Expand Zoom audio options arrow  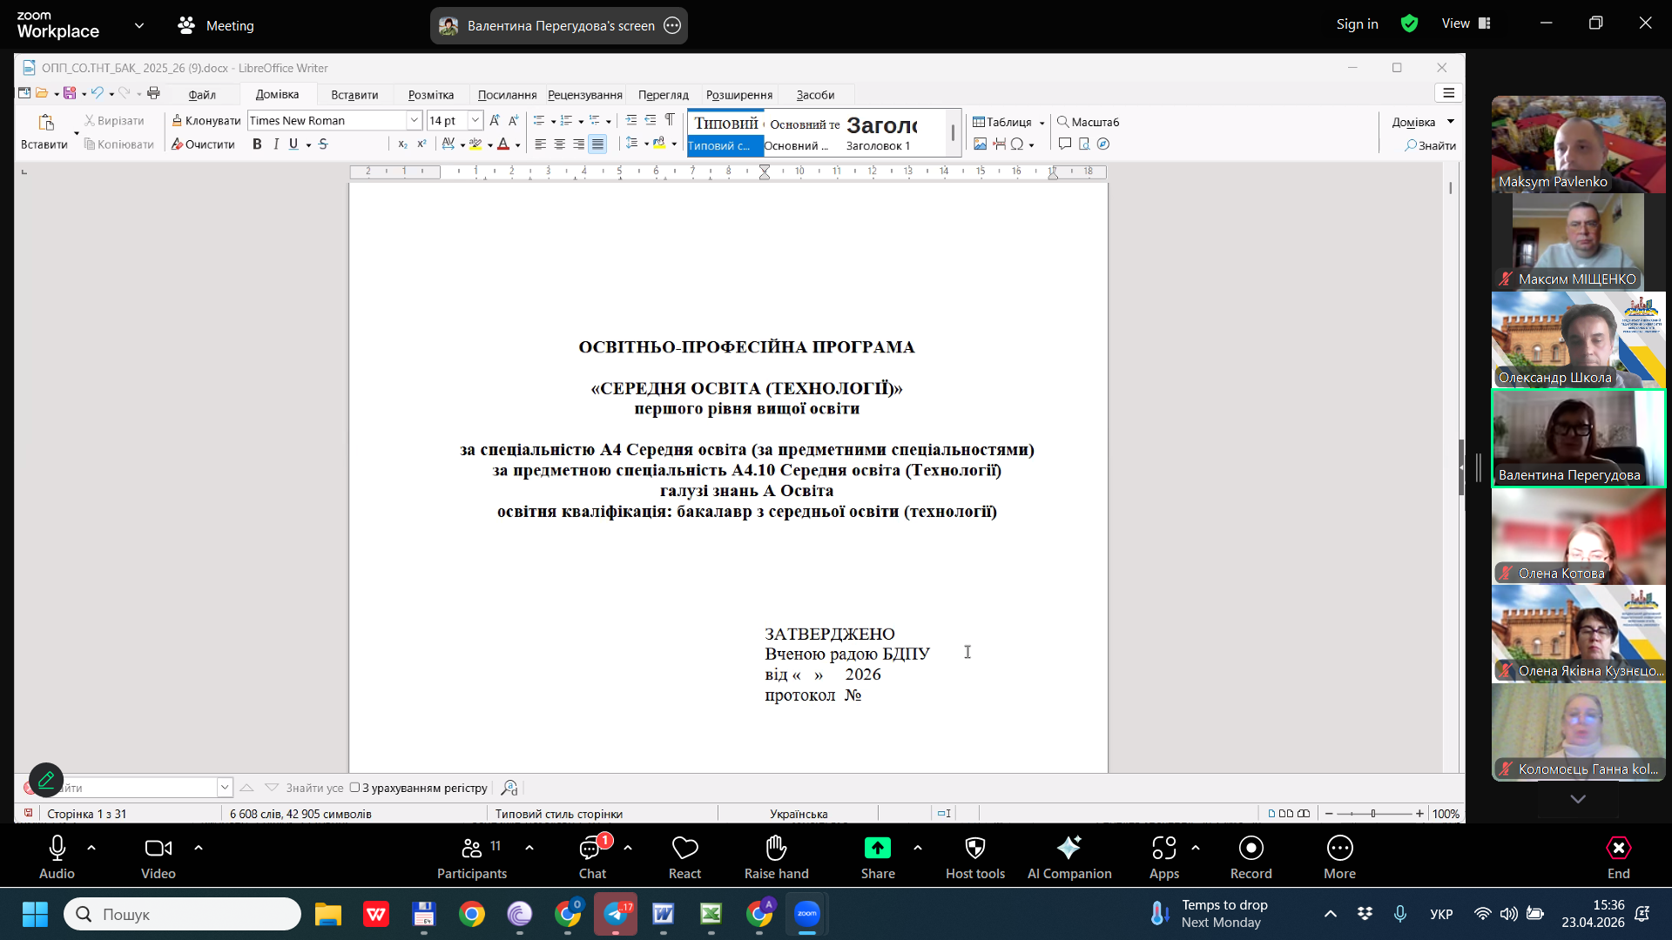coord(91,848)
